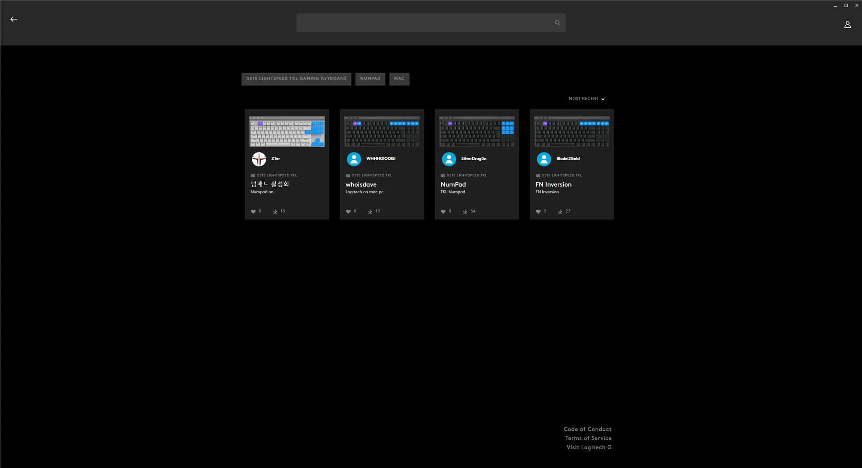
Task: Maximize the G HUB window
Action: tap(846, 6)
